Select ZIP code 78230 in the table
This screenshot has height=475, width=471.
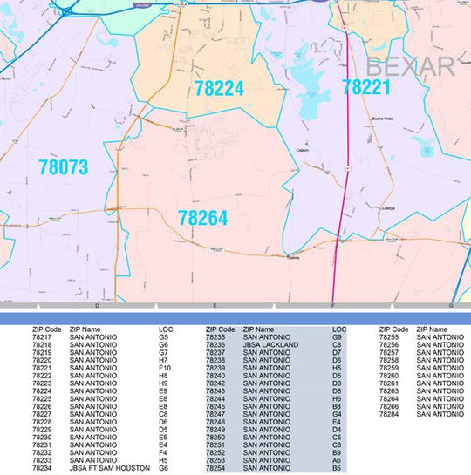(x=42, y=438)
